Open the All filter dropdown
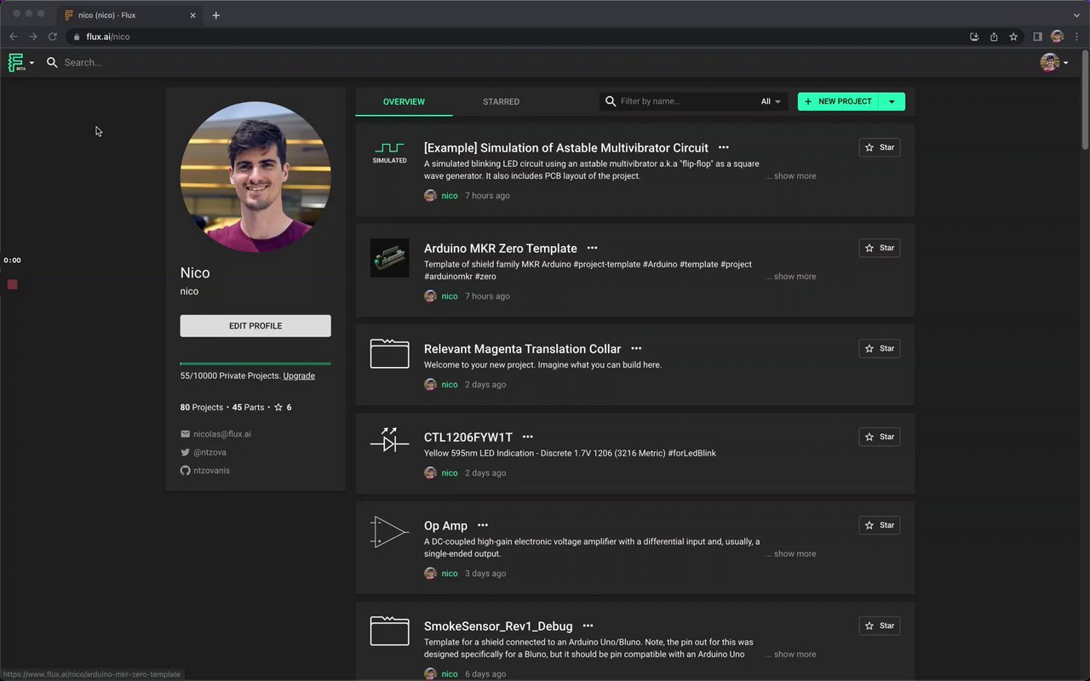This screenshot has height=681, width=1090. [x=771, y=101]
